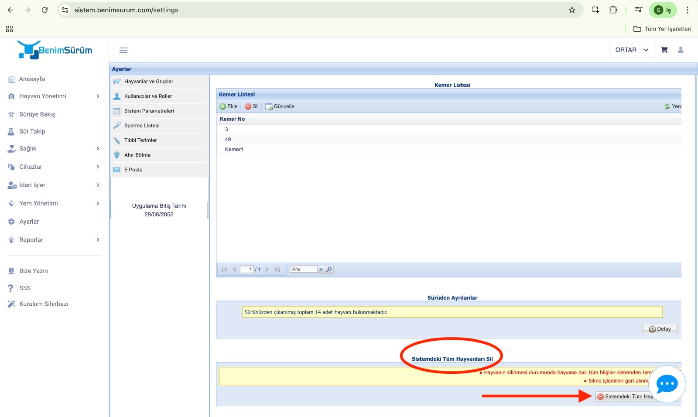Open Sistem Parametreleri settings
This screenshot has width=698, height=417.
[x=149, y=111]
